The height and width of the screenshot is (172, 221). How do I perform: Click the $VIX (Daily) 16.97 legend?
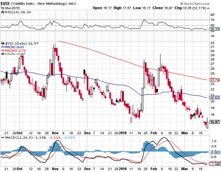(22, 44)
